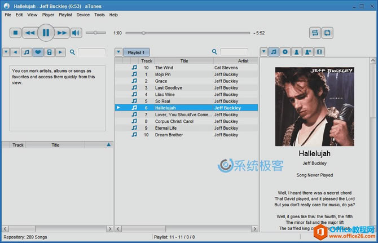
Task: Select the playing Hallelujah row
Action: point(186,108)
